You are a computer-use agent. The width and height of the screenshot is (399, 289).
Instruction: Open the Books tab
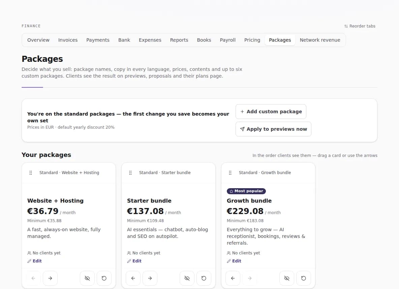click(204, 40)
